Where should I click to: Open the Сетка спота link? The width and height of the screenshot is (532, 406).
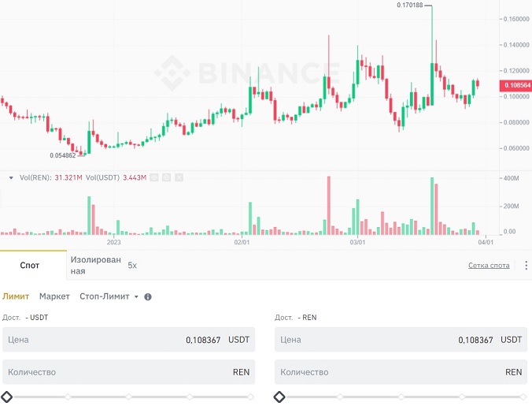[x=489, y=266]
